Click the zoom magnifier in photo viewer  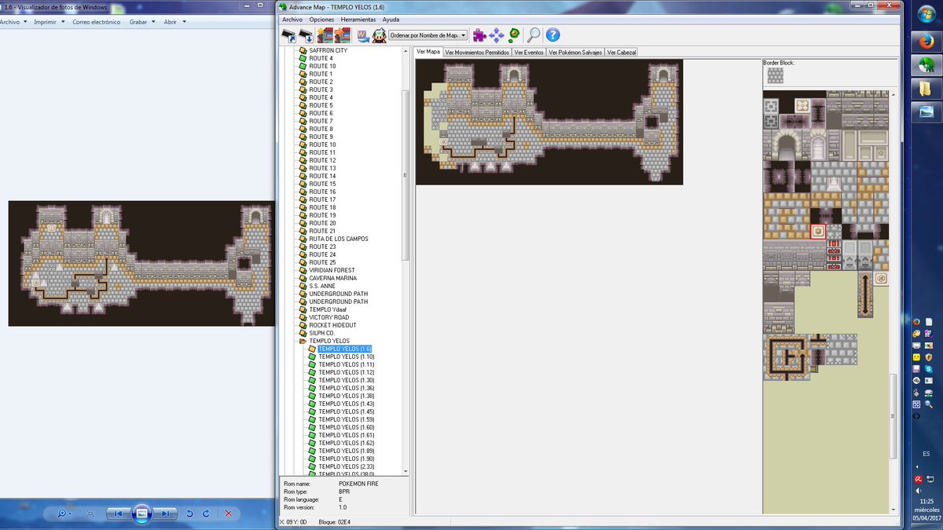63,513
